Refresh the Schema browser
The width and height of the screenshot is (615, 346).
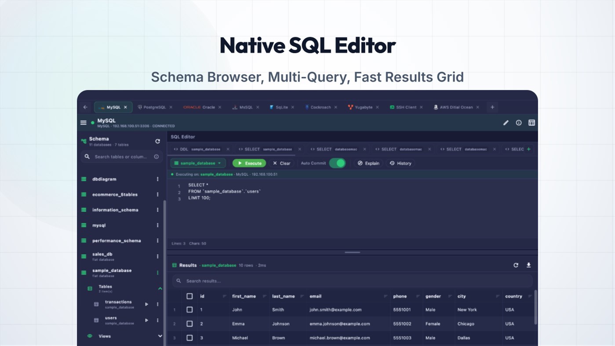tap(157, 141)
